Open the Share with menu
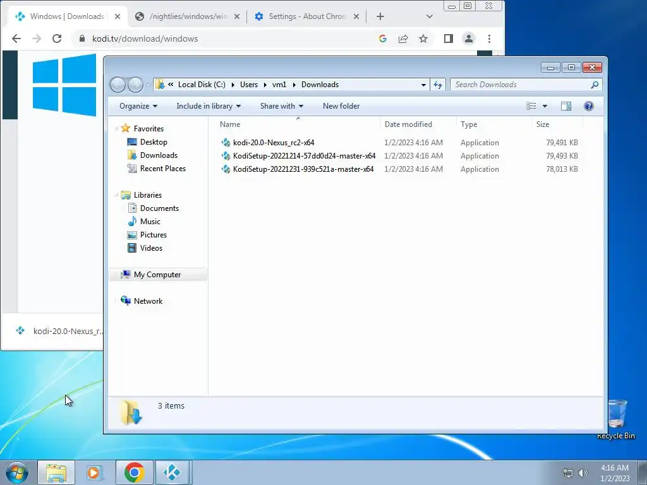Image resolution: width=647 pixels, height=485 pixels. click(x=282, y=106)
